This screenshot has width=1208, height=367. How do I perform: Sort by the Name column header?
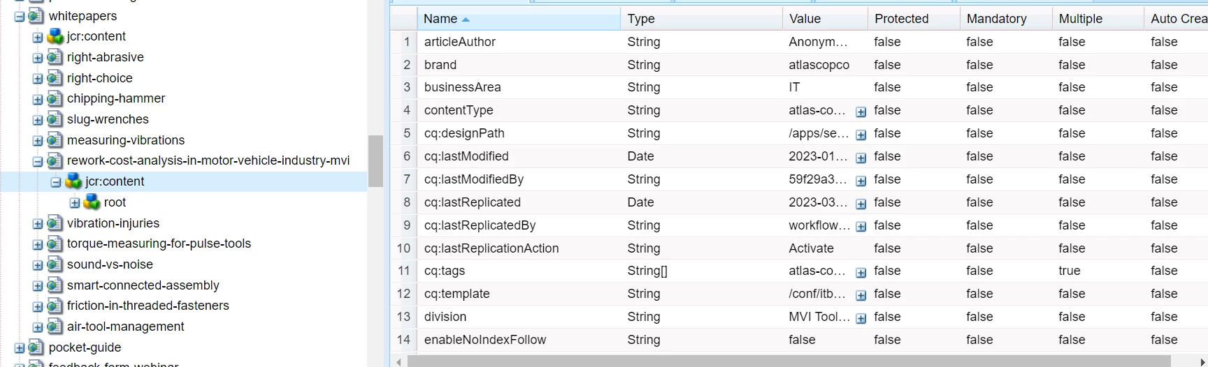tap(518, 19)
